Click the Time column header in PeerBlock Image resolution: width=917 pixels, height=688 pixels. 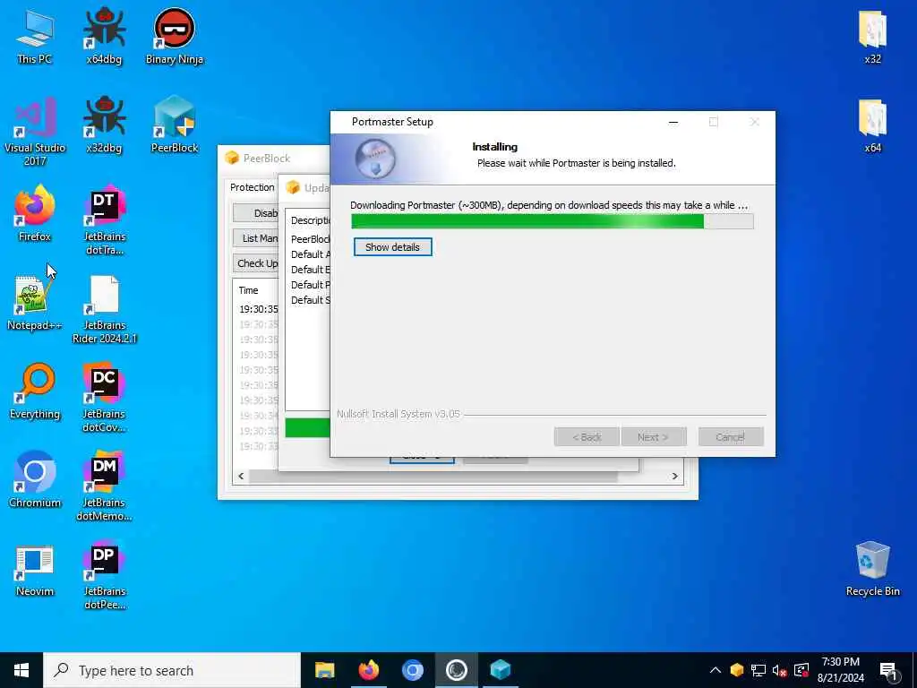(x=255, y=290)
